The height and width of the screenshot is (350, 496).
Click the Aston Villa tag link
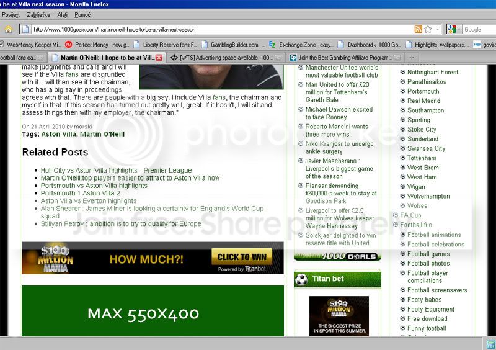coord(59,134)
